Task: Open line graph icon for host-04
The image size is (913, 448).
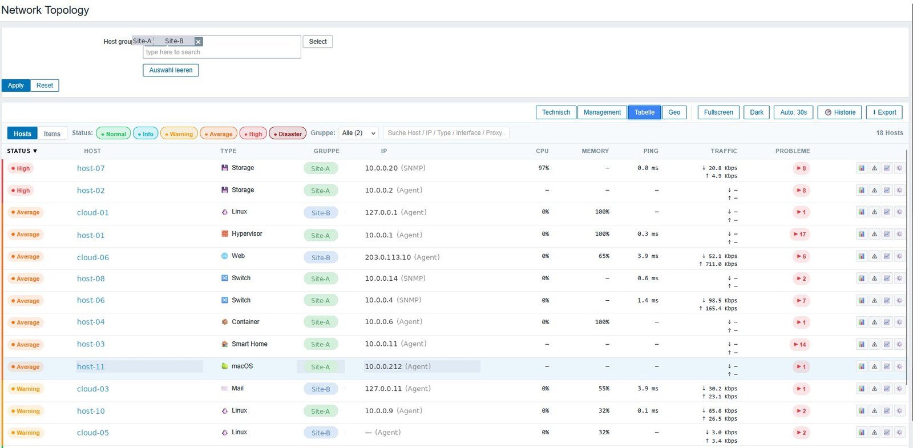Action: (887, 322)
